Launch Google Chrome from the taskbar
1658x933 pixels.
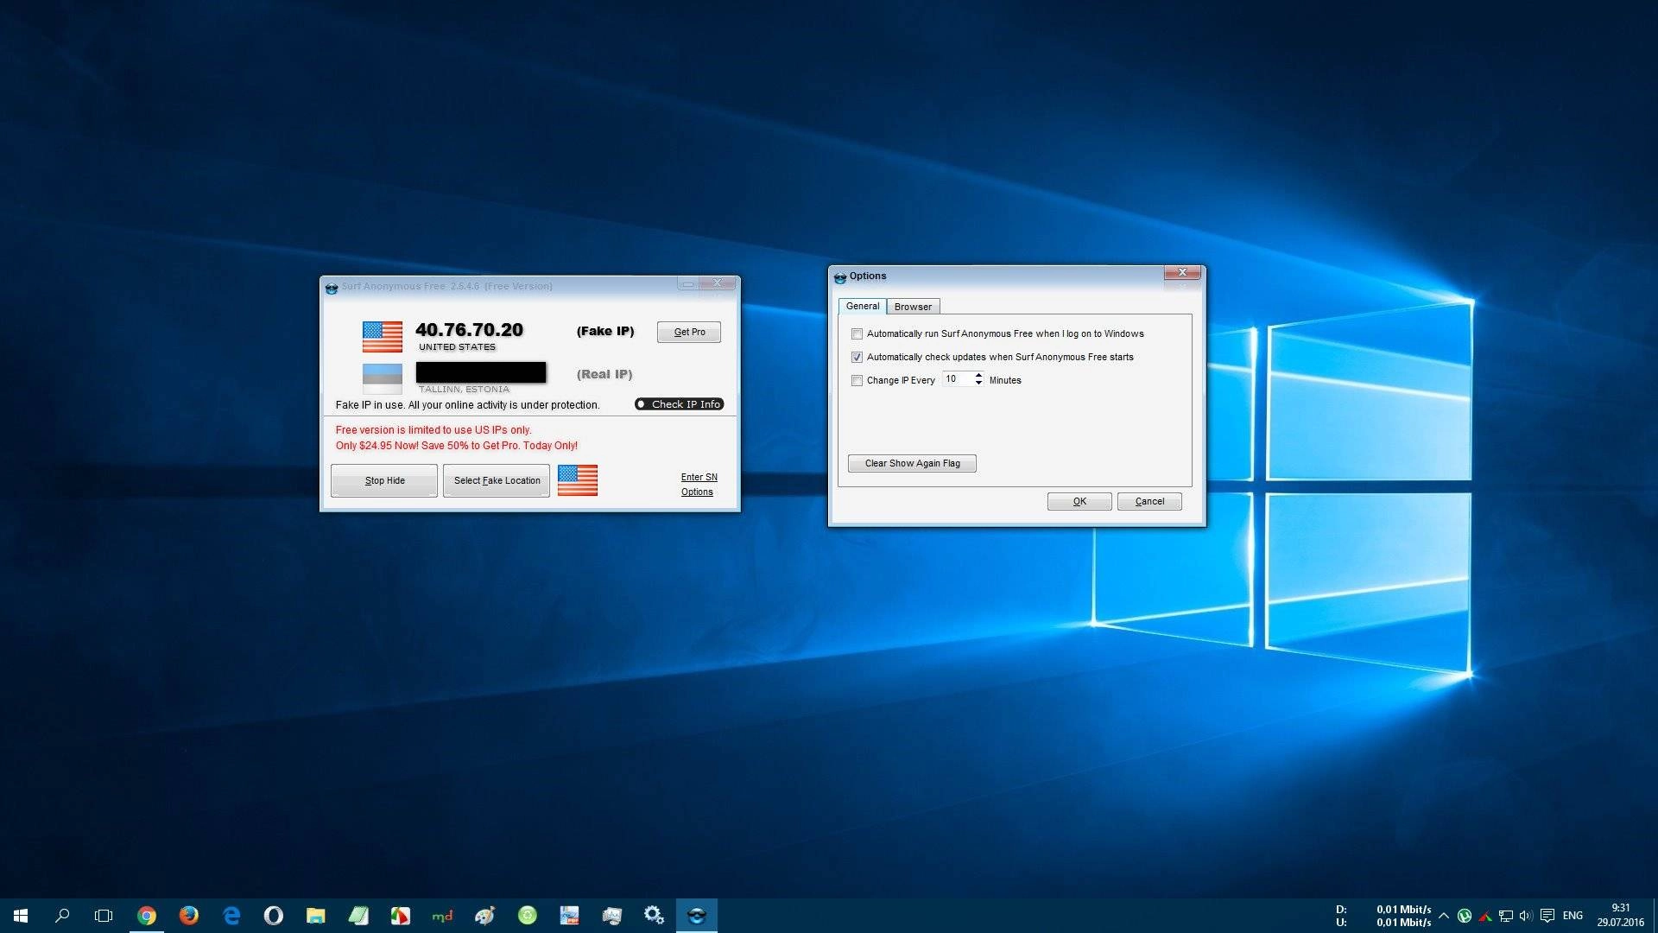pos(147,916)
